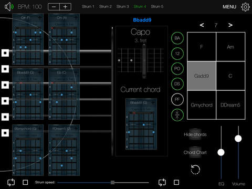Viewport: 252px width, 189px height.
Task: Toggle the PF circle button
Action: 177,99
